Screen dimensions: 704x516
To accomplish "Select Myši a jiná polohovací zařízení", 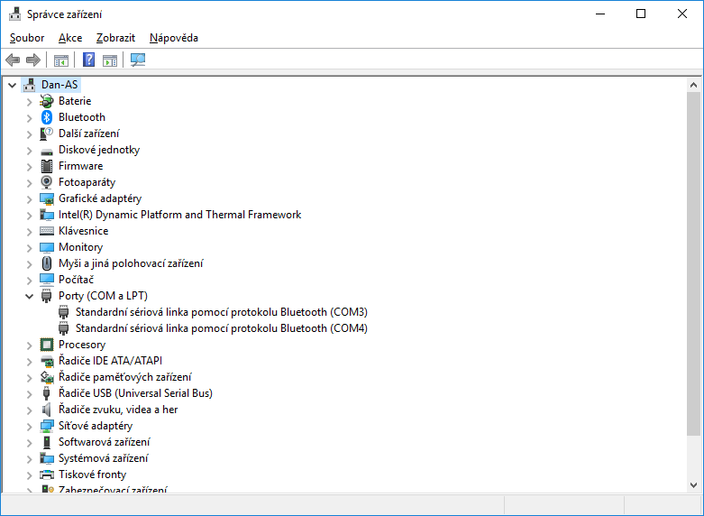I will (131, 263).
